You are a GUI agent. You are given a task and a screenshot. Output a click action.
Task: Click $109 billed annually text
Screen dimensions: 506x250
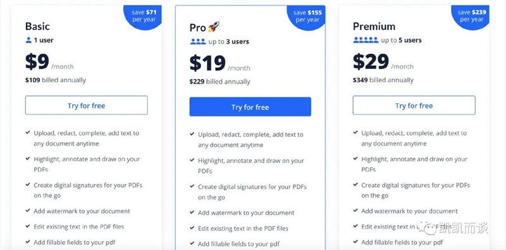(x=56, y=80)
